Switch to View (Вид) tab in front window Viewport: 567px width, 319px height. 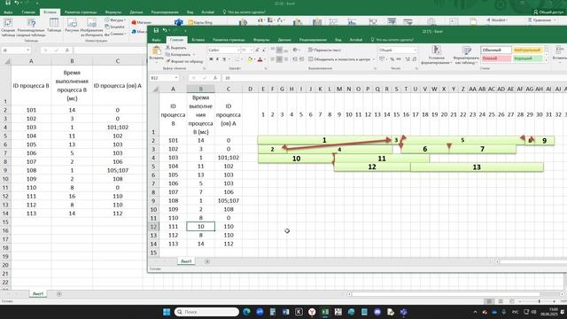pyautogui.click(x=338, y=40)
